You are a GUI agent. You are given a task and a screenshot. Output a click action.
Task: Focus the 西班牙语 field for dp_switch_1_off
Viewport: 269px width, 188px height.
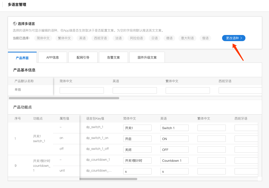coord(246,150)
